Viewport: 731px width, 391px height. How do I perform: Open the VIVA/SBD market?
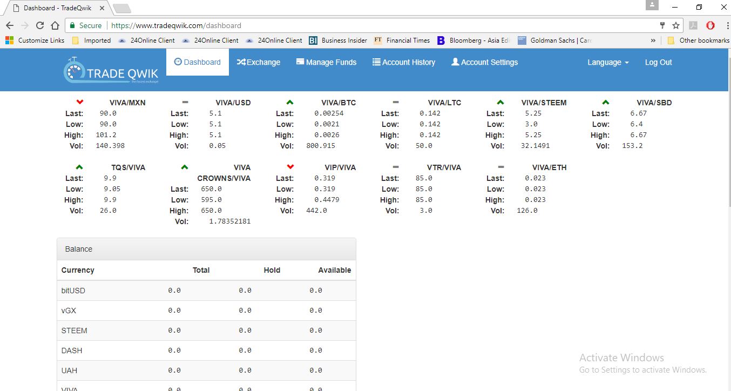(654, 103)
